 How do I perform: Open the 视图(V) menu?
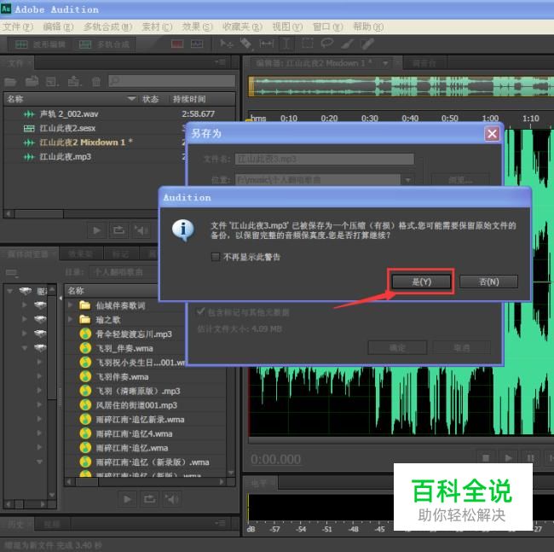click(x=287, y=27)
